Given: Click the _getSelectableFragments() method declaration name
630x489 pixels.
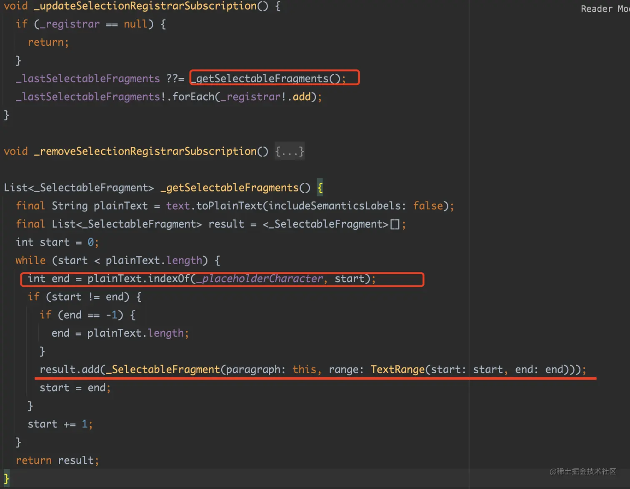Looking at the screenshot, I should [230, 188].
